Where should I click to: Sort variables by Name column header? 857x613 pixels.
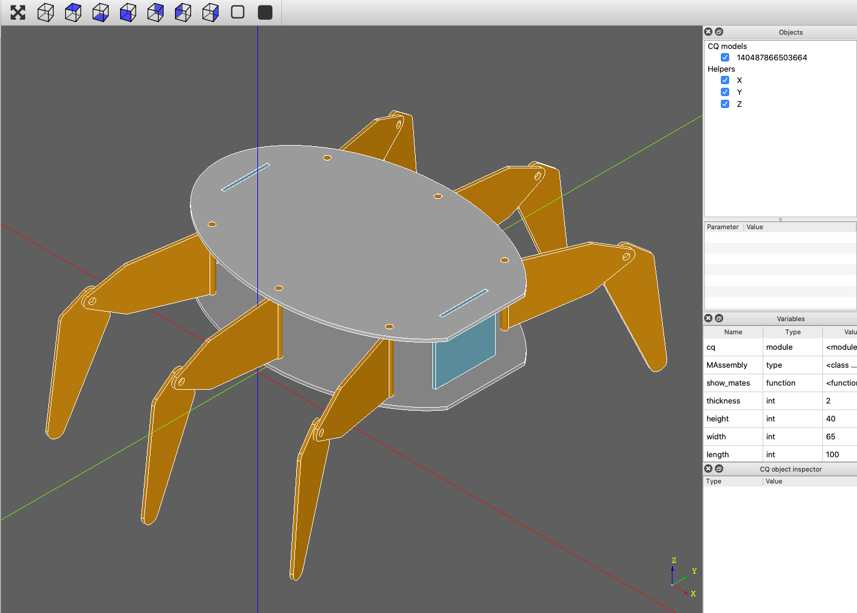pos(733,332)
